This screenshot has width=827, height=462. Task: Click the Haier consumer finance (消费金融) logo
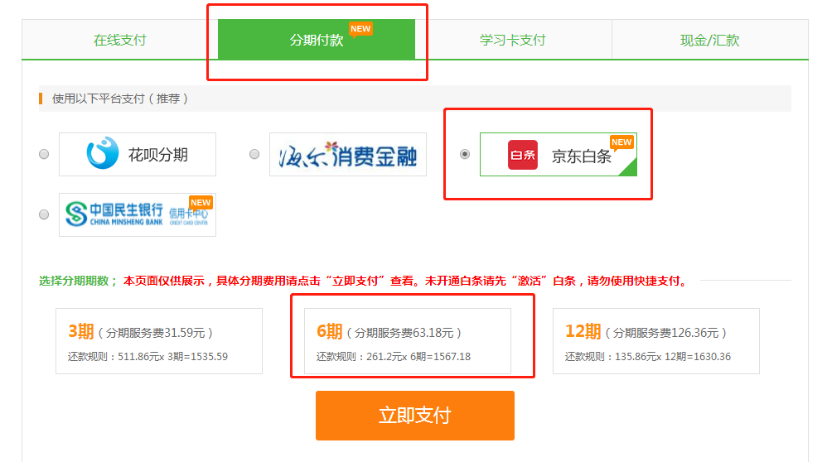click(x=347, y=154)
